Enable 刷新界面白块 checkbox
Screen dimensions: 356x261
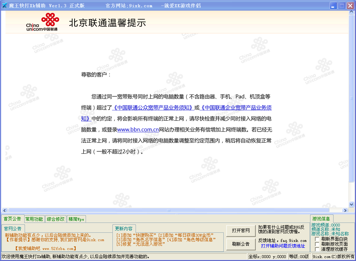pos(317,239)
